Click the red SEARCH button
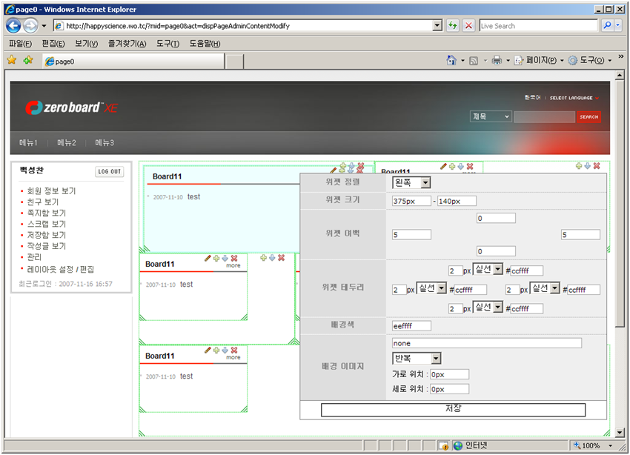The width and height of the screenshot is (630, 455). tap(589, 117)
